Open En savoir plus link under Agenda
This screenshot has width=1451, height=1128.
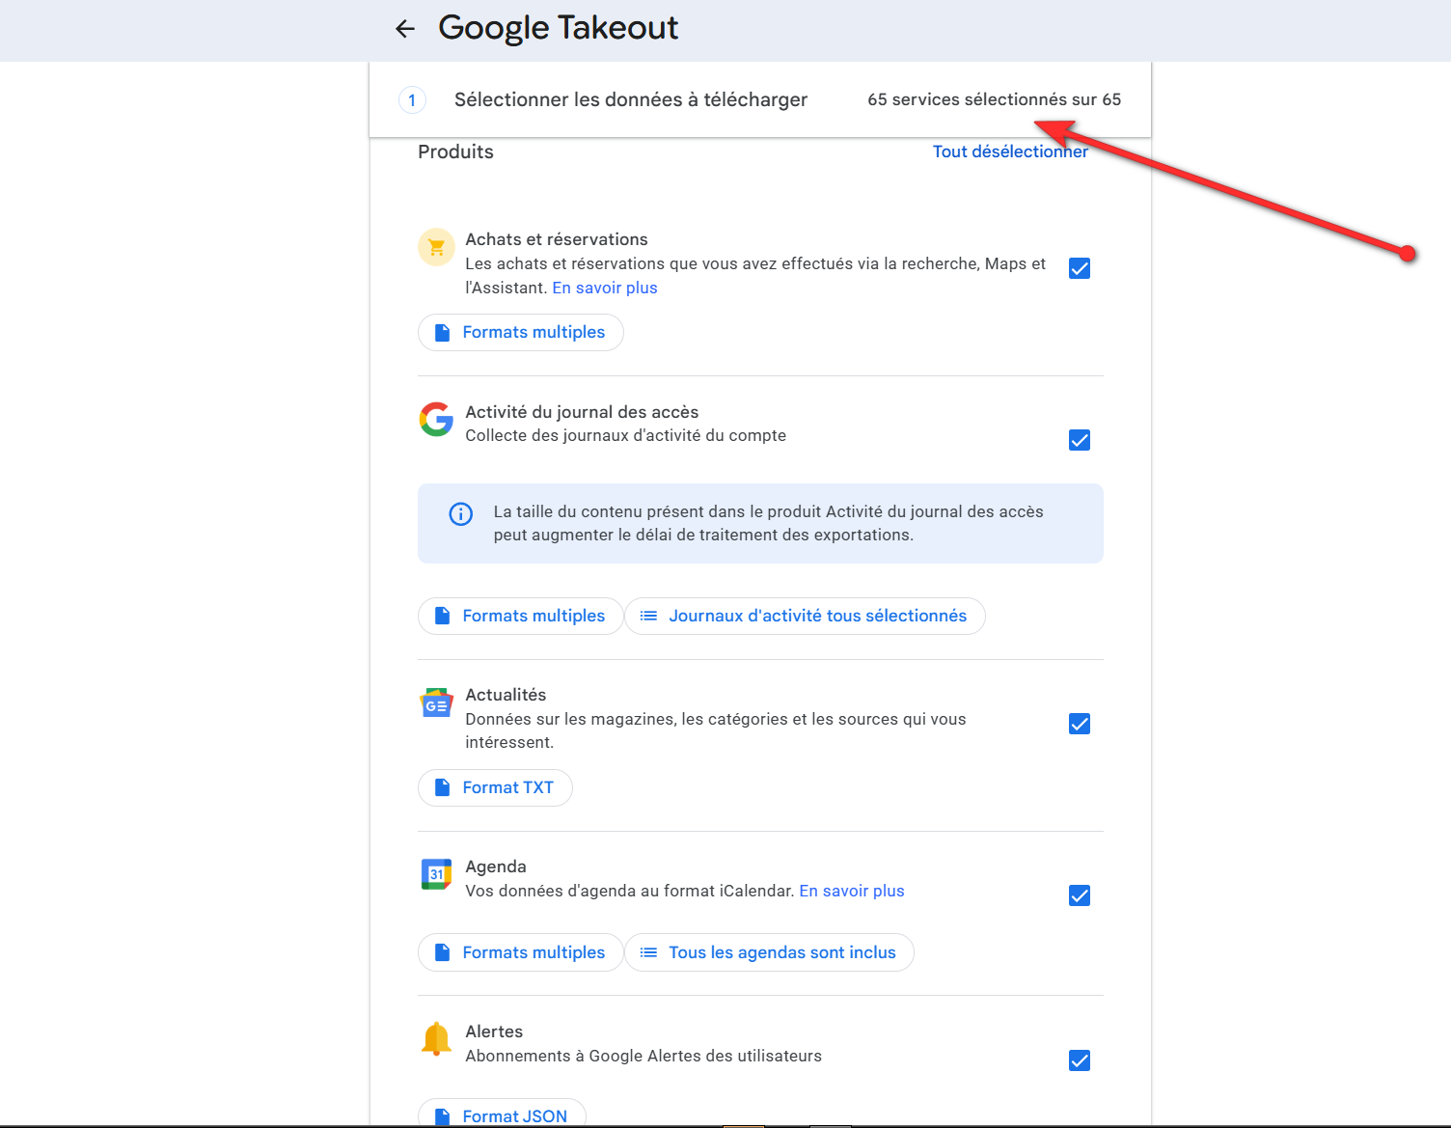[852, 891]
